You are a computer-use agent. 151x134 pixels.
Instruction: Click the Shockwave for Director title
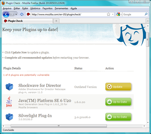(40, 85)
